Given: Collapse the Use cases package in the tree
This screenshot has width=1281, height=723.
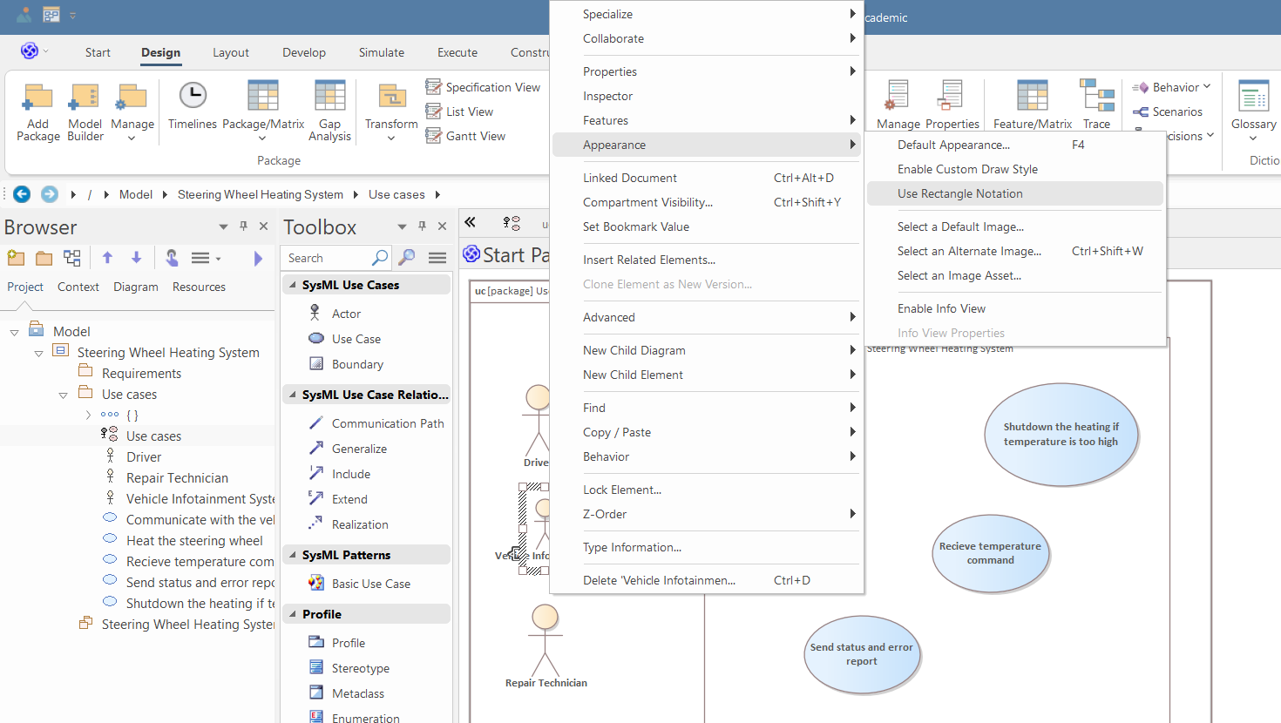Looking at the screenshot, I should click(x=63, y=395).
